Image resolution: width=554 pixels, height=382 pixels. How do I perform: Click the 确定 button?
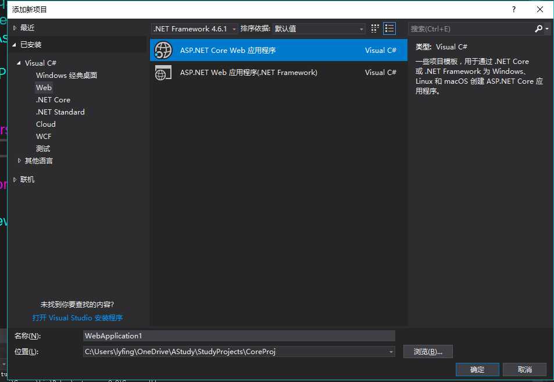click(477, 370)
